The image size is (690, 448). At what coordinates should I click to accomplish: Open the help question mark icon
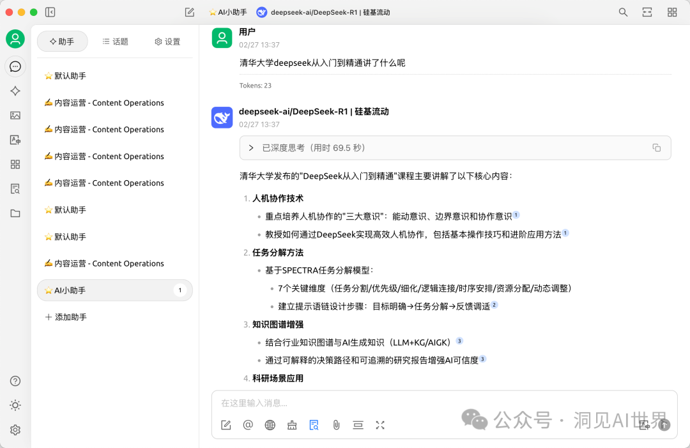tap(15, 381)
